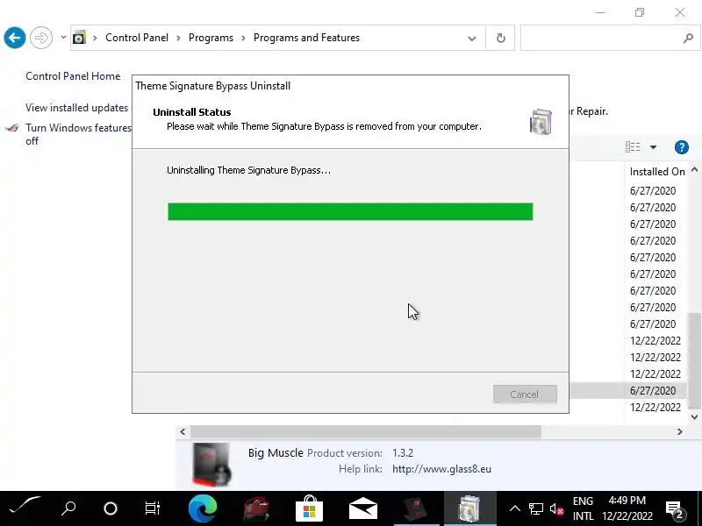
Task: Open Turn Windows features on or off
Action: [x=78, y=134]
